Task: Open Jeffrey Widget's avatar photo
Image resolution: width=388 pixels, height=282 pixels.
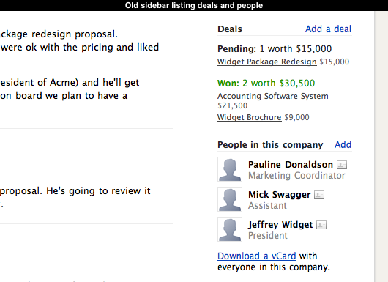Action: pos(230,229)
